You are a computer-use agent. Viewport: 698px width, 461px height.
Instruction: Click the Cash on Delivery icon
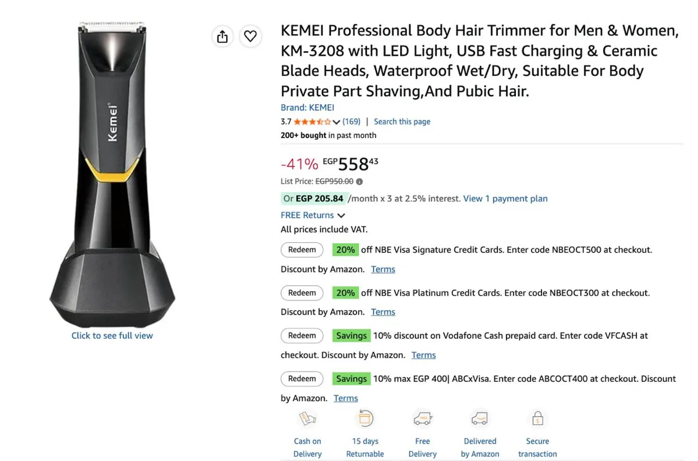pyautogui.click(x=307, y=419)
